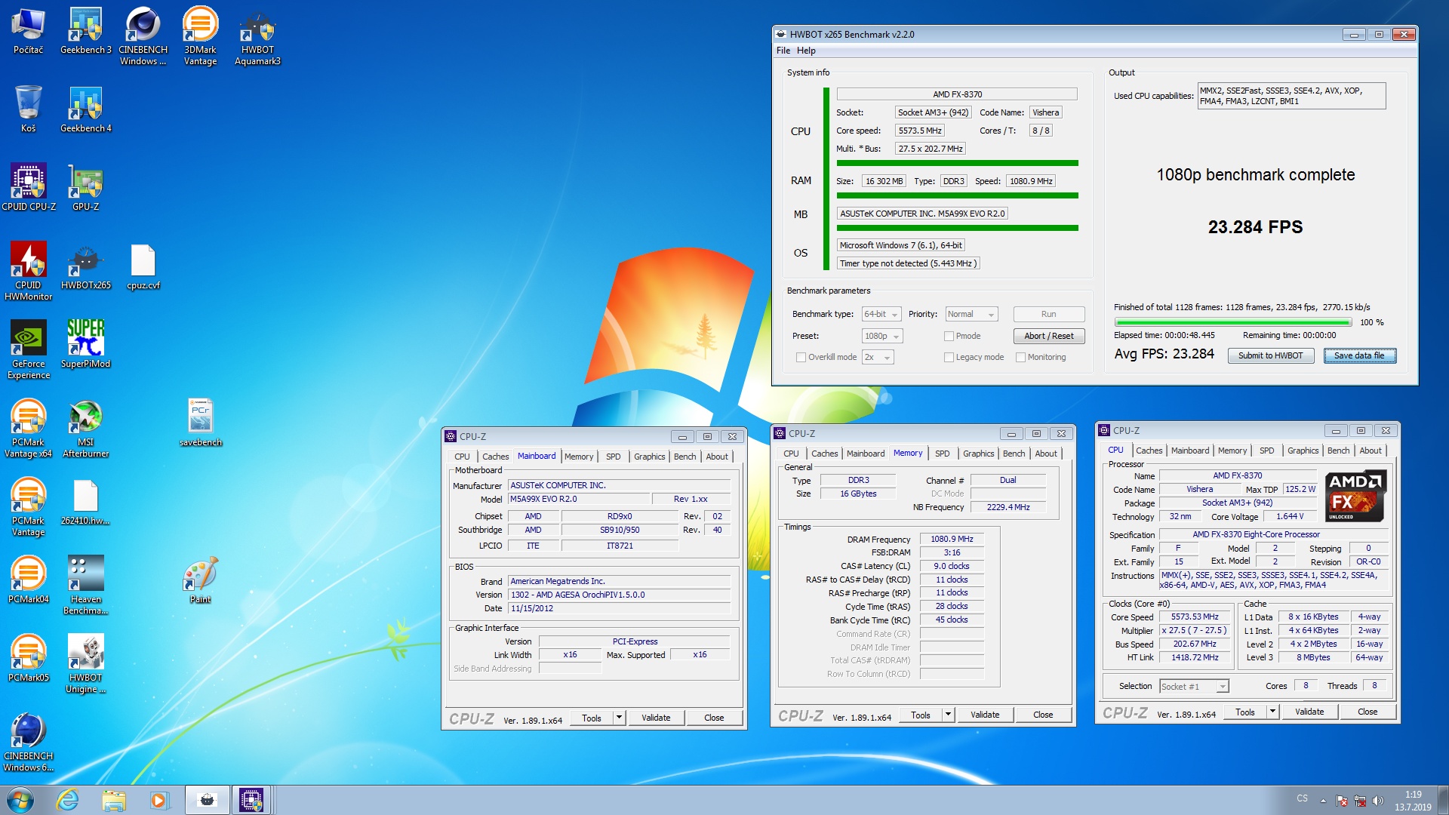Open the File menu in HWBOT x265
The width and height of the screenshot is (1449, 815).
[x=783, y=51]
